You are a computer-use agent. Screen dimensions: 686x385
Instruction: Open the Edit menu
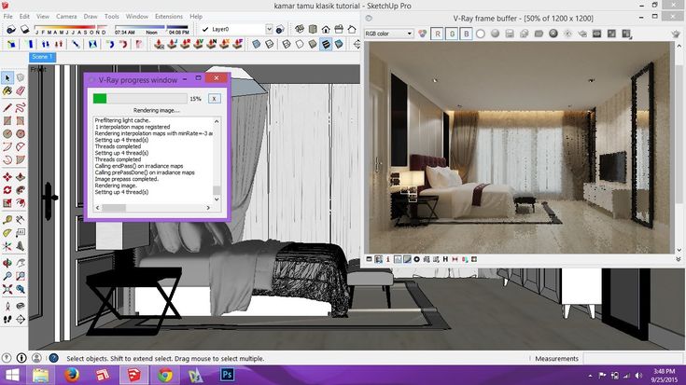coord(24,16)
